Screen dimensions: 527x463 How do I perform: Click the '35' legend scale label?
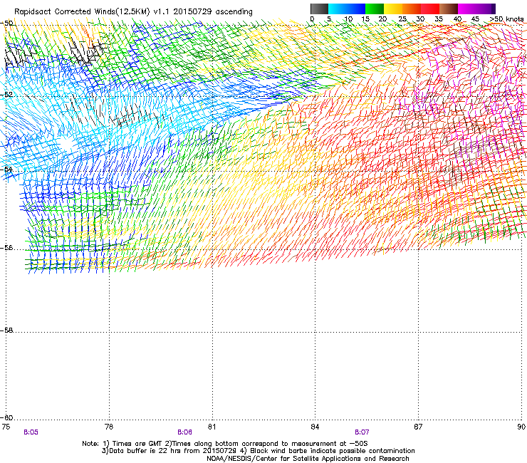pyautogui.click(x=439, y=19)
